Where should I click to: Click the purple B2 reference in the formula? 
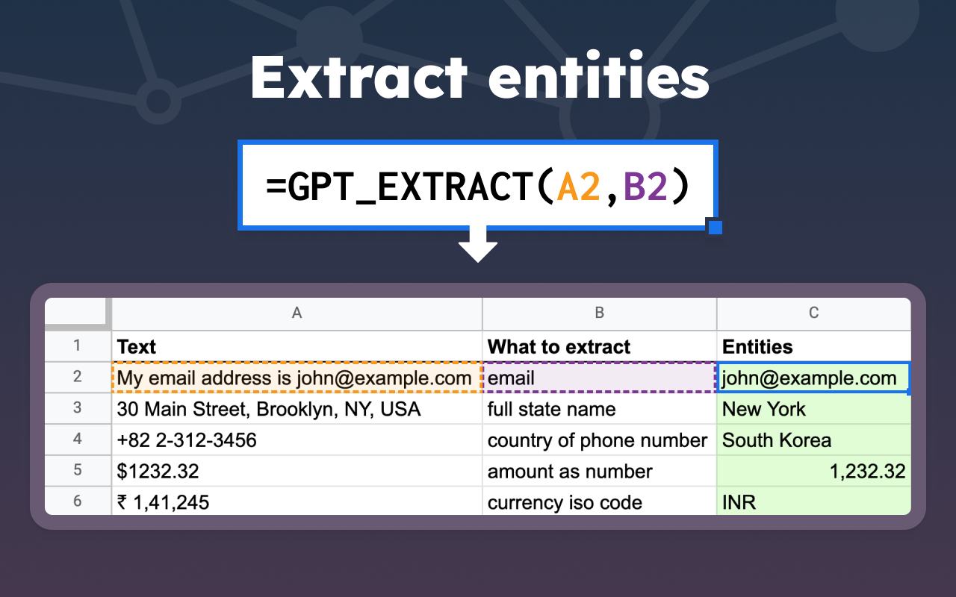click(645, 187)
